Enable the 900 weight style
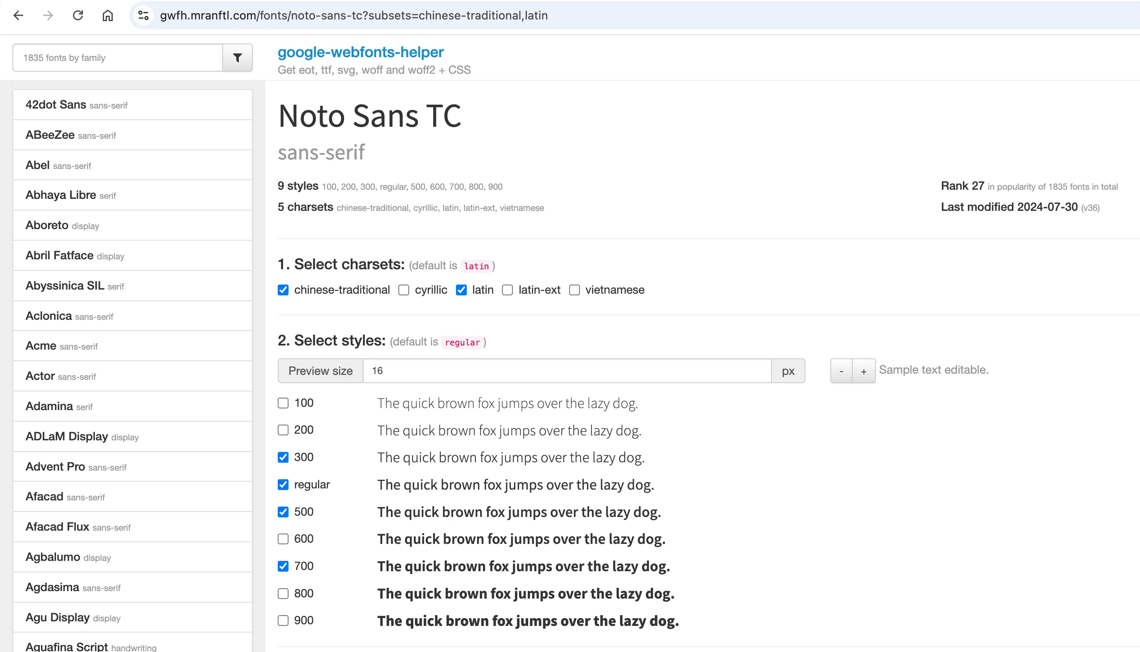The image size is (1140, 652). tap(283, 620)
